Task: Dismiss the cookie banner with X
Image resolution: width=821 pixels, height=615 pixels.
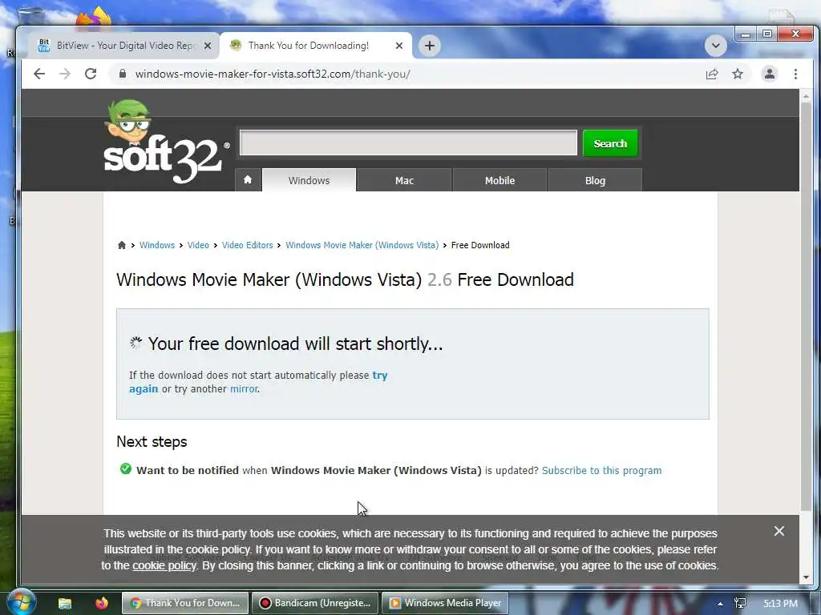Action: tap(779, 532)
